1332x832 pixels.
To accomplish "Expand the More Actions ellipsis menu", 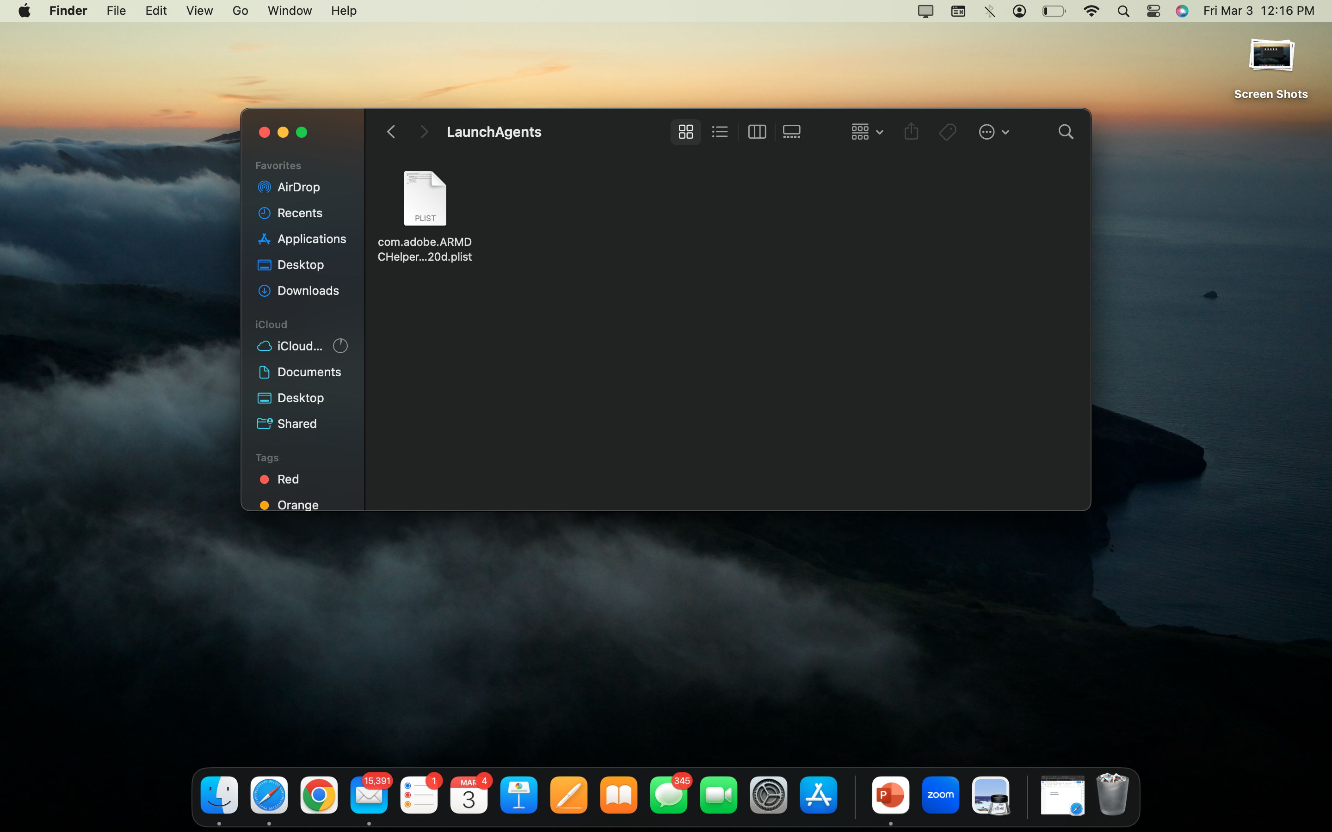I will (x=993, y=132).
